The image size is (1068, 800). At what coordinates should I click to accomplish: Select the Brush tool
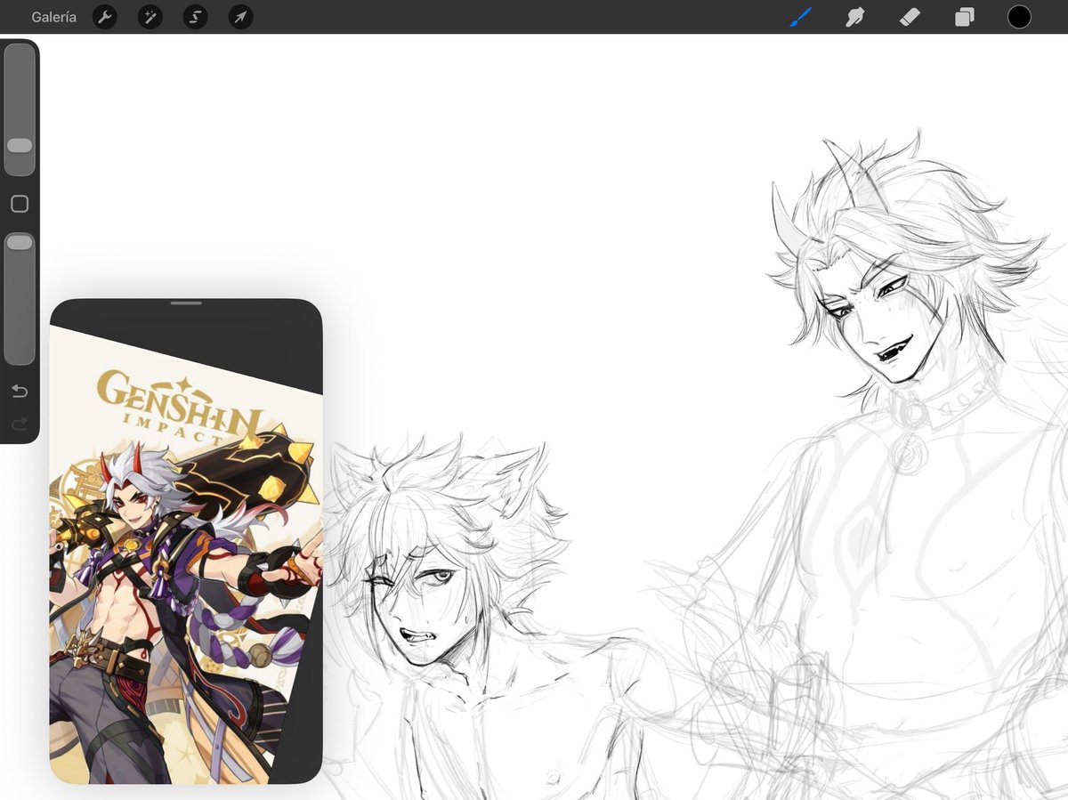pyautogui.click(x=801, y=17)
